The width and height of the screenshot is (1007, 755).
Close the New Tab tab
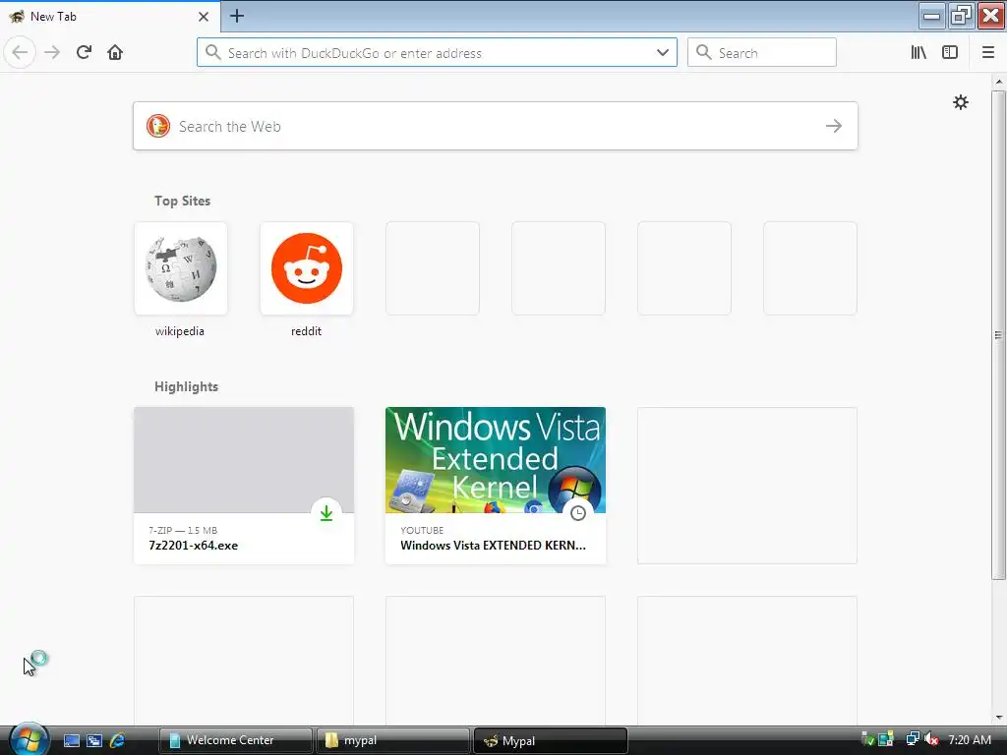click(x=203, y=17)
